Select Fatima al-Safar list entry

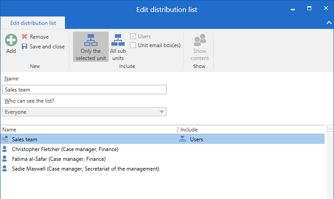pyautogui.click(x=58, y=159)
